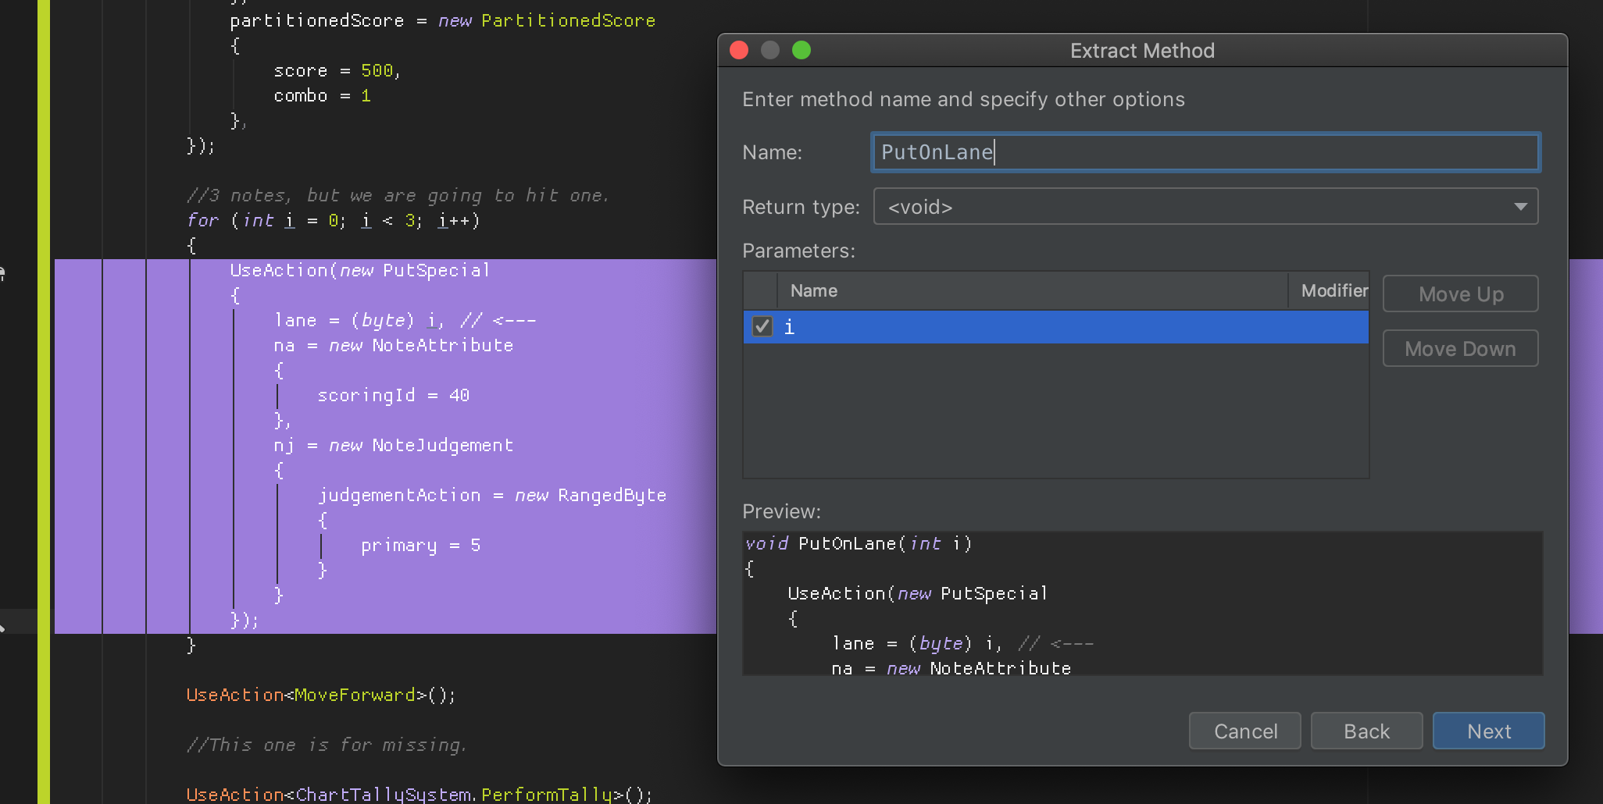Select the parameter row named i
The width and height of the screenshot is (1603, 804).
pos(1055,326)
